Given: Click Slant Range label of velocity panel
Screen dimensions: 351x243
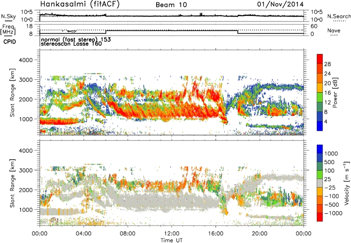Looking at the screenshot, I should coord(12,183).
